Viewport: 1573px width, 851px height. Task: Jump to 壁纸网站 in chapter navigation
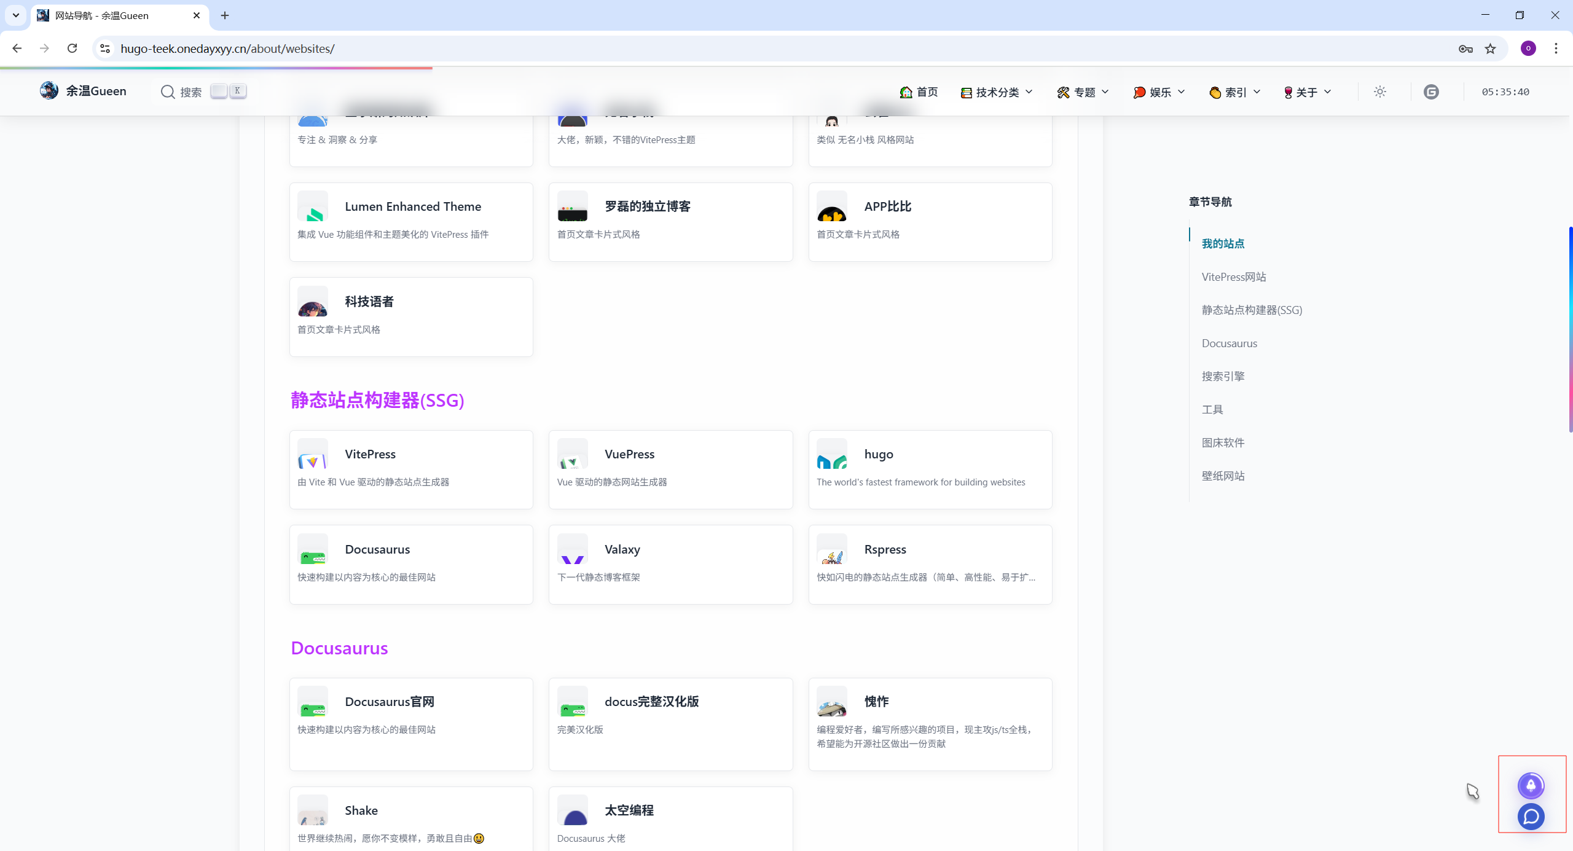pyautogui.click(x=1223, y=476)
